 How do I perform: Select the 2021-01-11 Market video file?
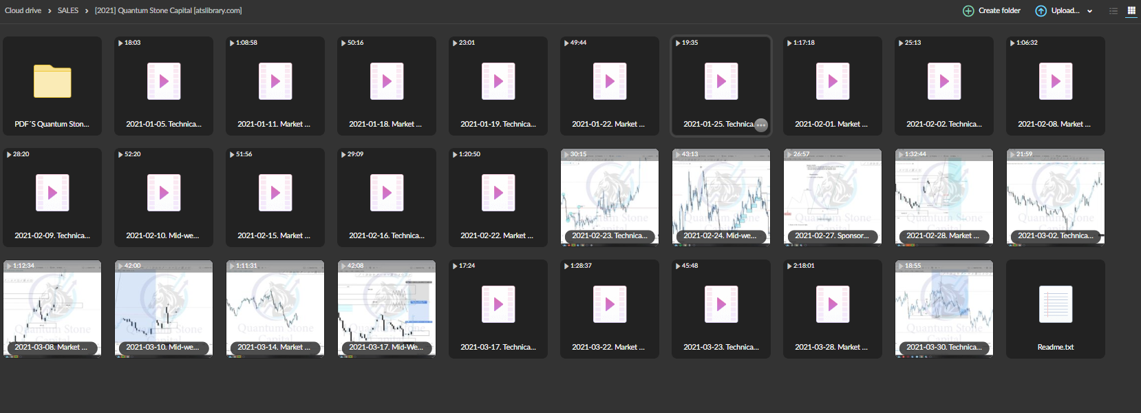tap(275, 81)
